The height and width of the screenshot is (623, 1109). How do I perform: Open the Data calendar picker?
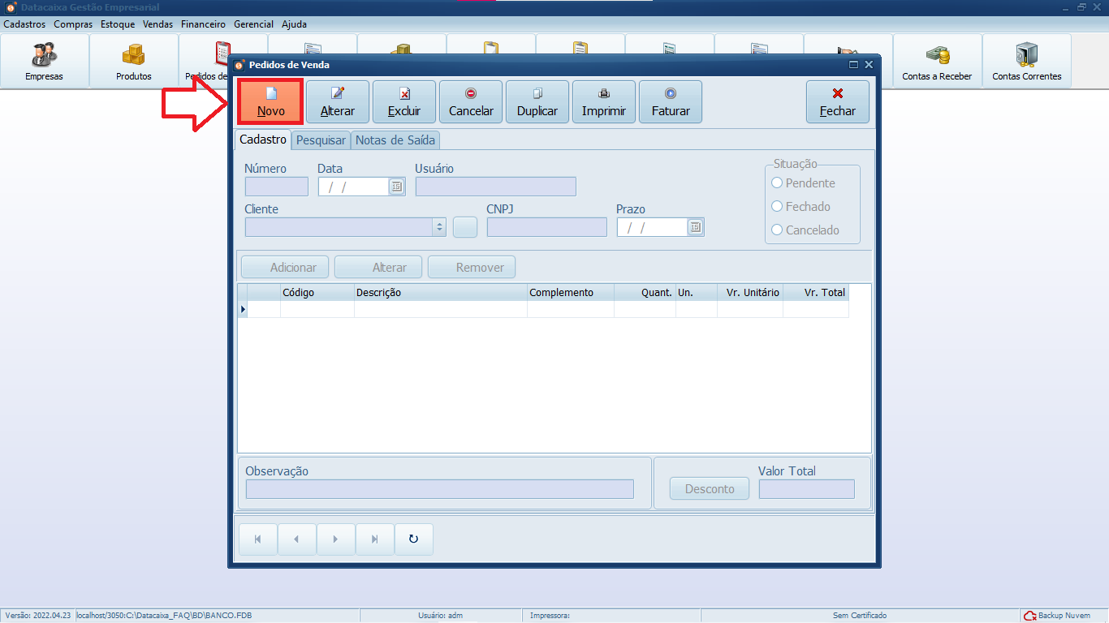396,187
